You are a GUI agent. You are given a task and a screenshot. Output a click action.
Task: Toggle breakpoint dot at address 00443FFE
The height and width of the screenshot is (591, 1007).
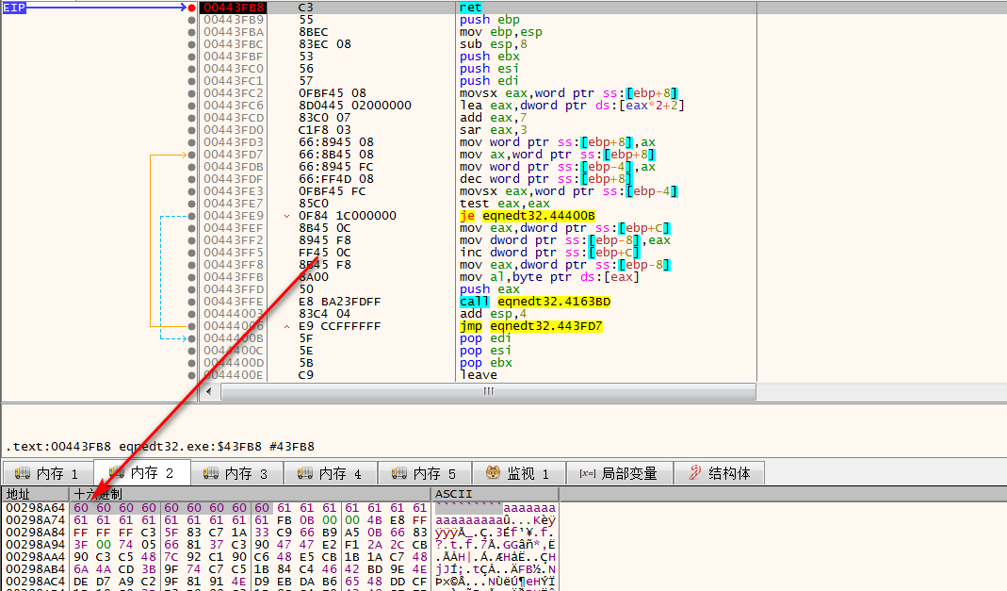pyautogui.click(x=191, y=302)
